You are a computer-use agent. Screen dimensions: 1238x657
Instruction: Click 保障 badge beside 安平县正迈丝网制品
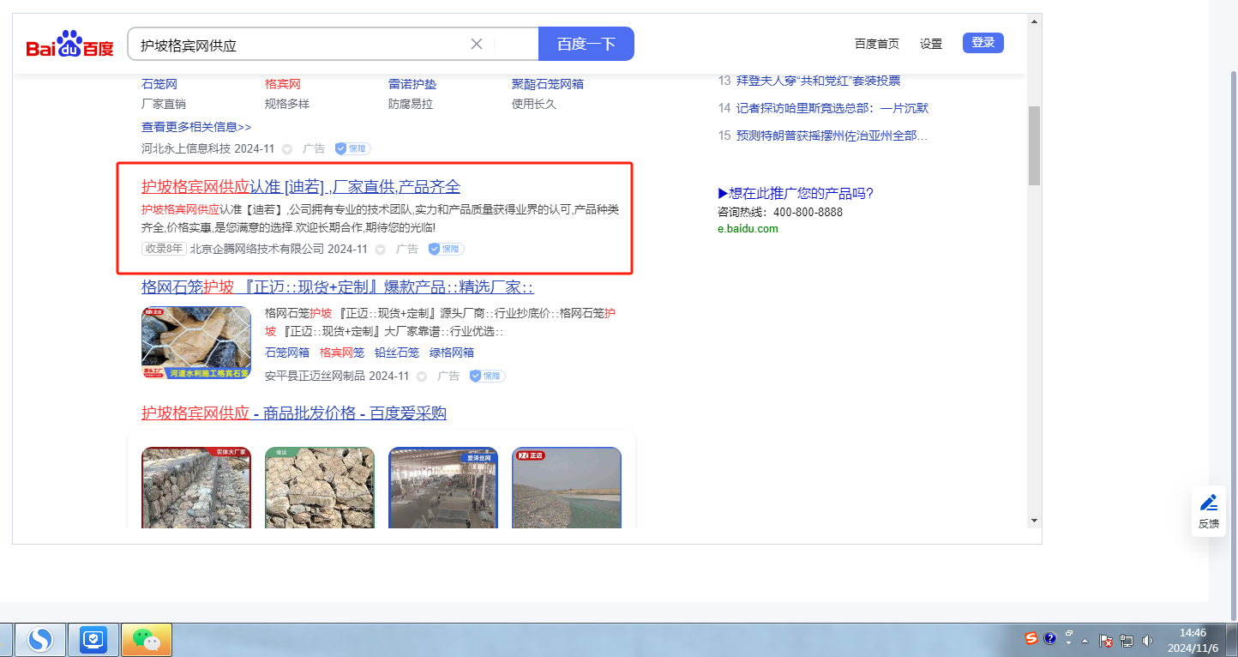[487, 376]
